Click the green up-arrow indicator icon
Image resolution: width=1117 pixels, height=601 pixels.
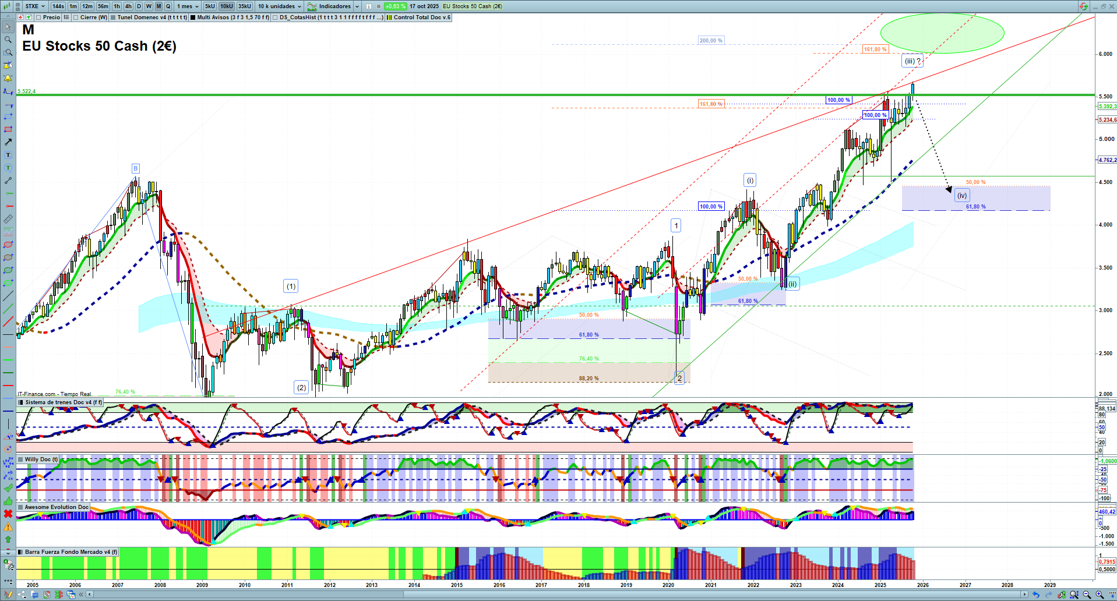click(x=28, y=17)
